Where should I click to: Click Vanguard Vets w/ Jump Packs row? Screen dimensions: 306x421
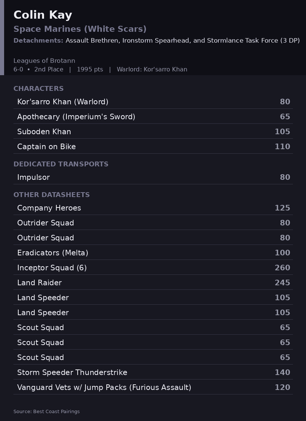point(153,387)
